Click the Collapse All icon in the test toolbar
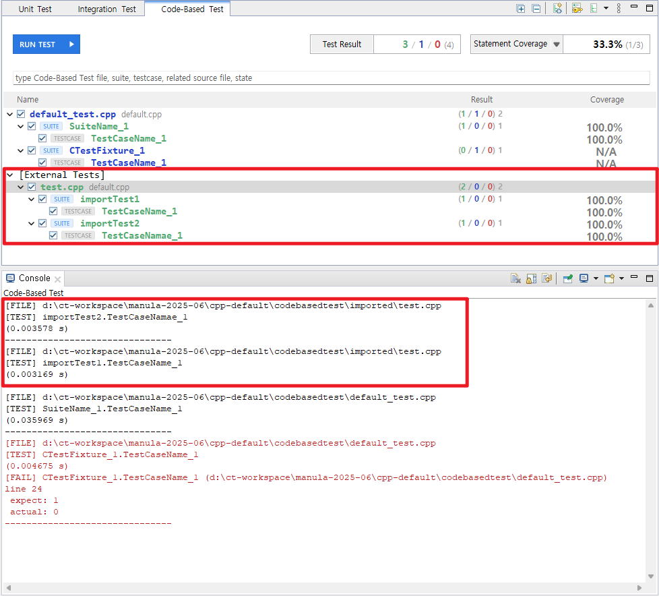Viewport: 659px width, 596px height. tap(536, 9)
